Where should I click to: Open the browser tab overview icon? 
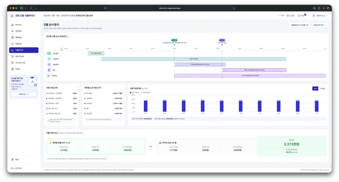[328, 8]
